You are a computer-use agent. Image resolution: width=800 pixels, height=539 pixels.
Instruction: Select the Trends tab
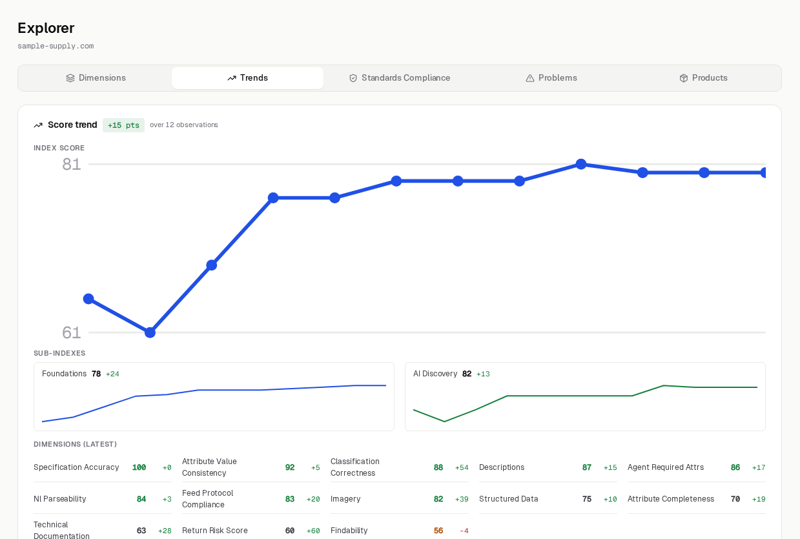click(247, 78)
